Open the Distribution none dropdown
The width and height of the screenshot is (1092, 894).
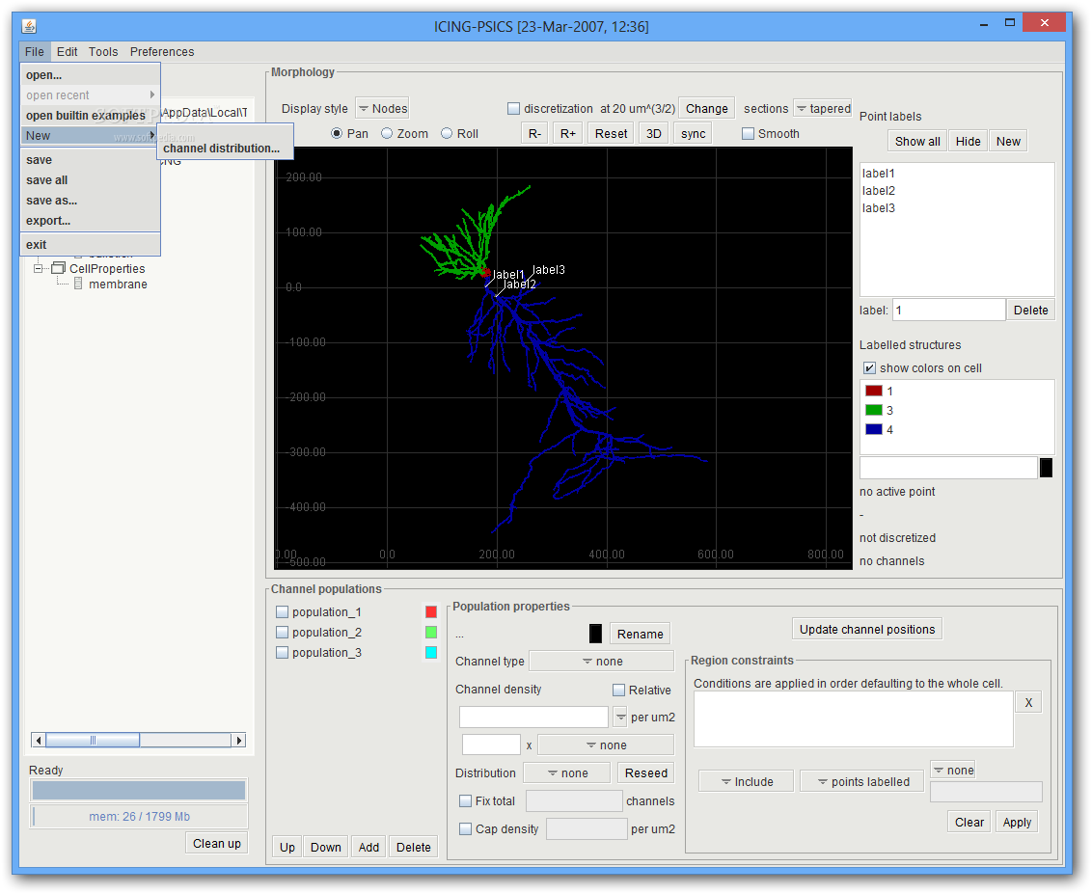[x=567, y=772]
